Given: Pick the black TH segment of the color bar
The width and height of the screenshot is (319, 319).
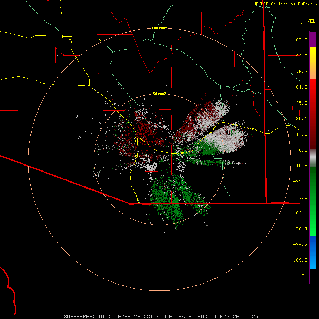Looking at the screenshot, I should 313,276.
